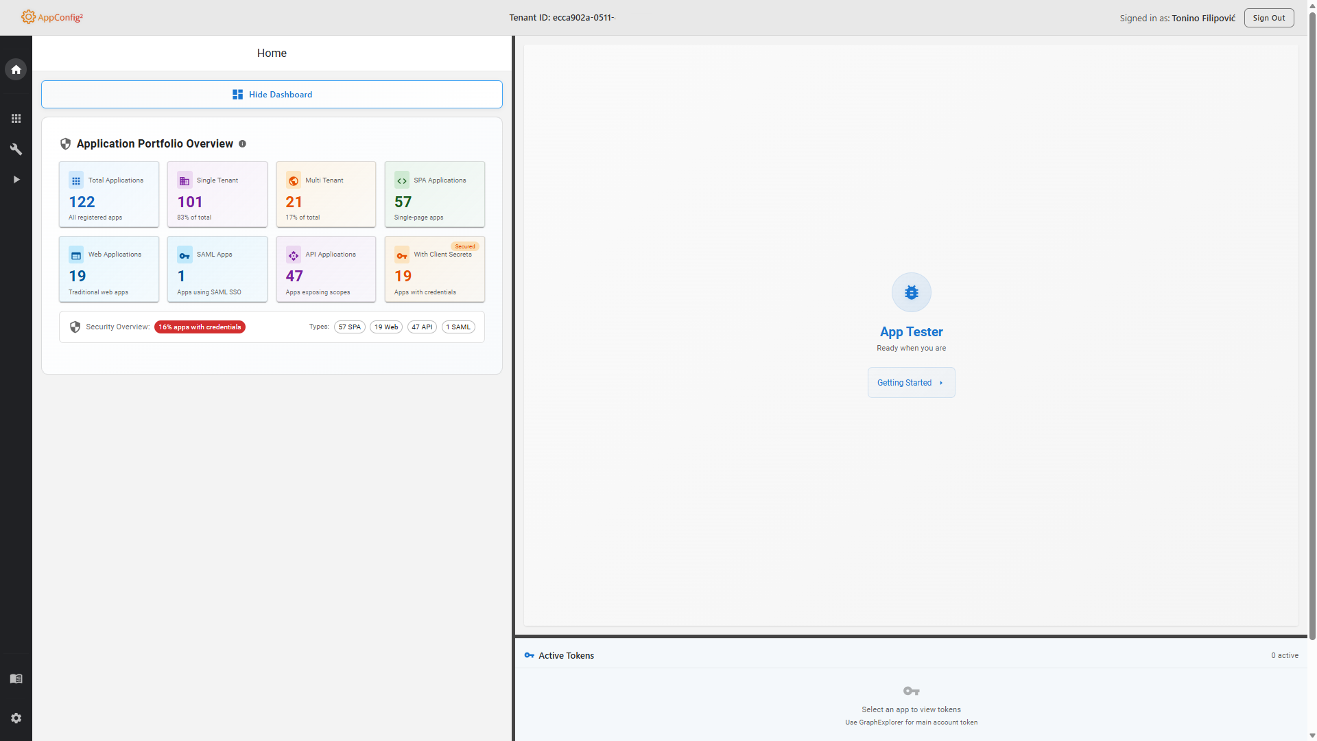Open the documentation book icon
The width and height of the screenshot is (1317, 741).
[16, 679]
